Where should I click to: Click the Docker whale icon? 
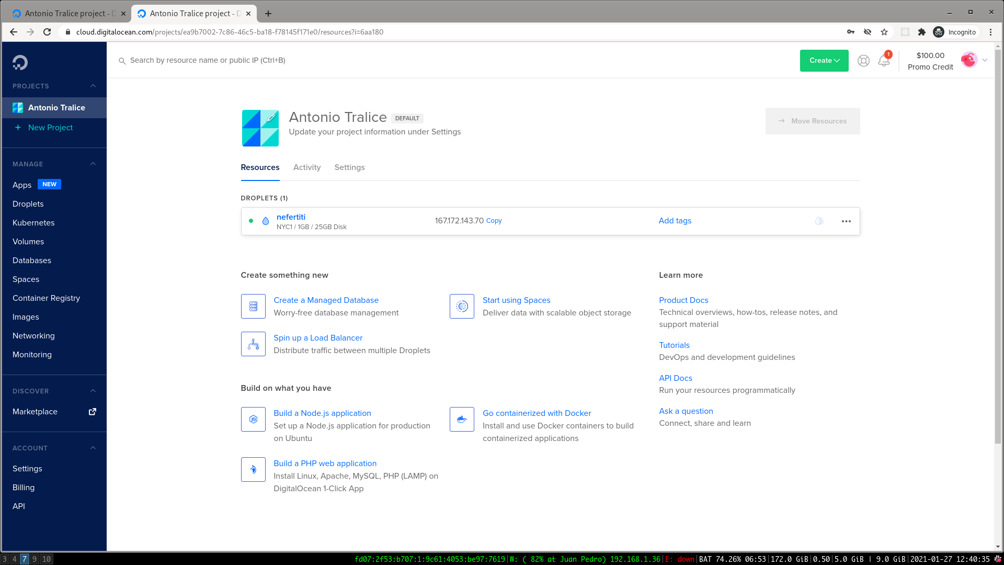pyautogui.click(x=462, y=419)
